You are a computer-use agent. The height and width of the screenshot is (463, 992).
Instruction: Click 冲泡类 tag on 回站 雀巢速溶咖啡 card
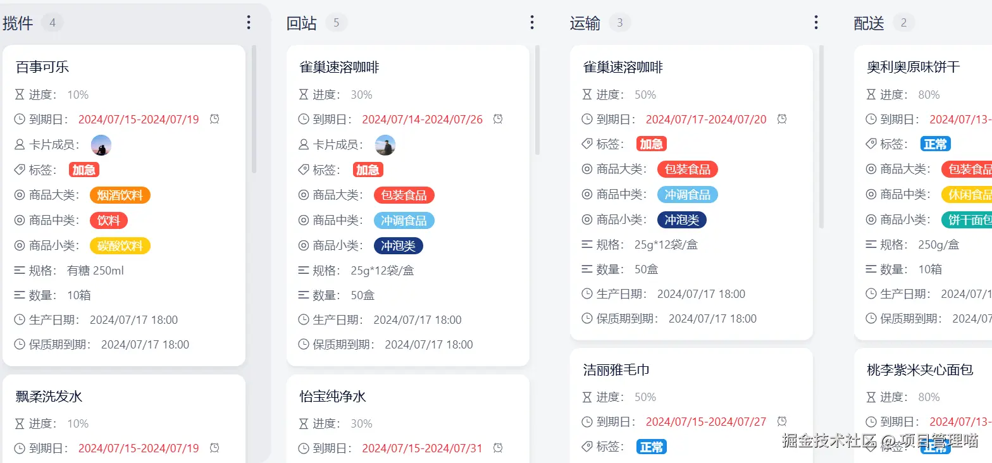[x=399, y=245]
